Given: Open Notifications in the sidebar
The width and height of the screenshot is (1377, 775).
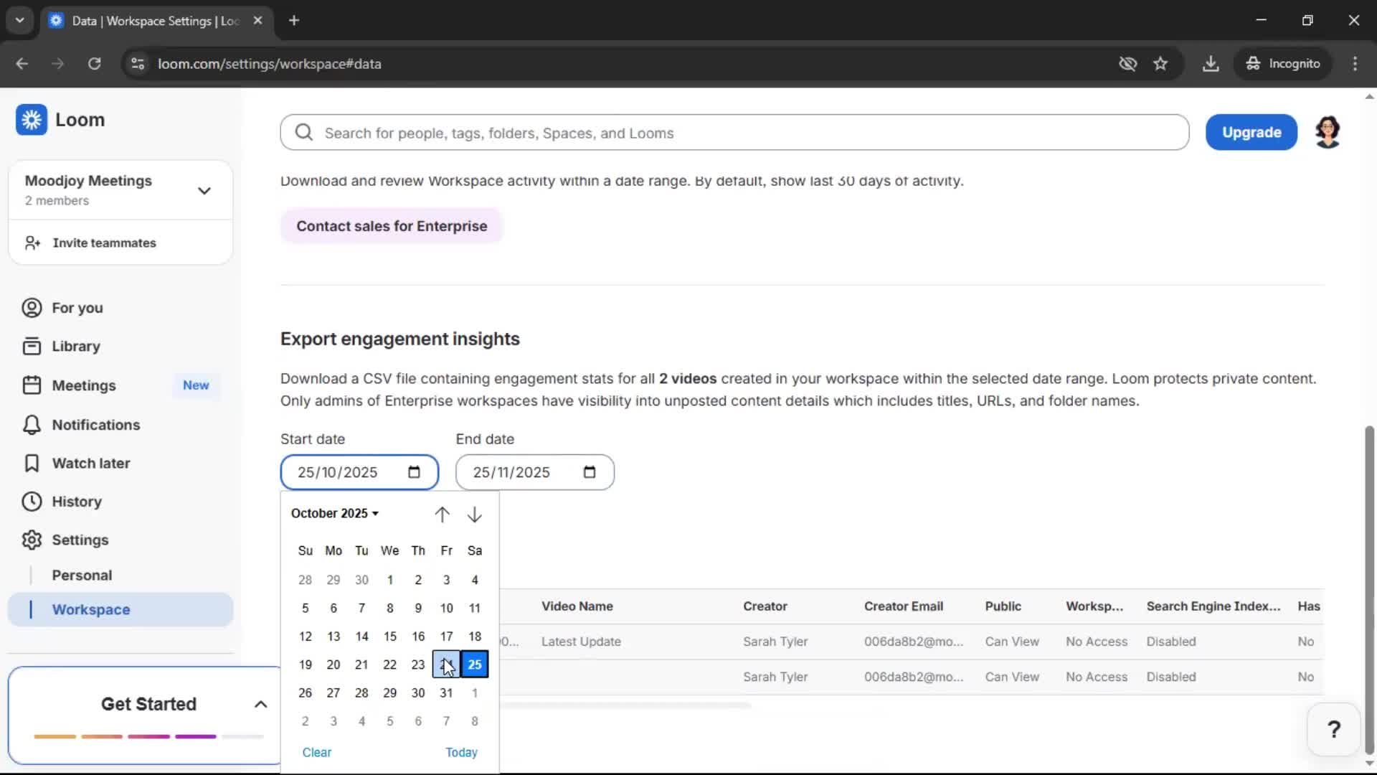Looking at the screenshot, I should 95,424.
